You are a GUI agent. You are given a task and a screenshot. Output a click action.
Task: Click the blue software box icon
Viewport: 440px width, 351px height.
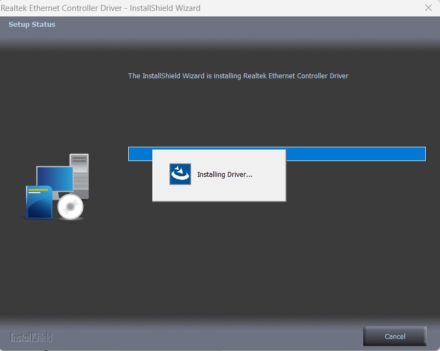coord(39,202)
